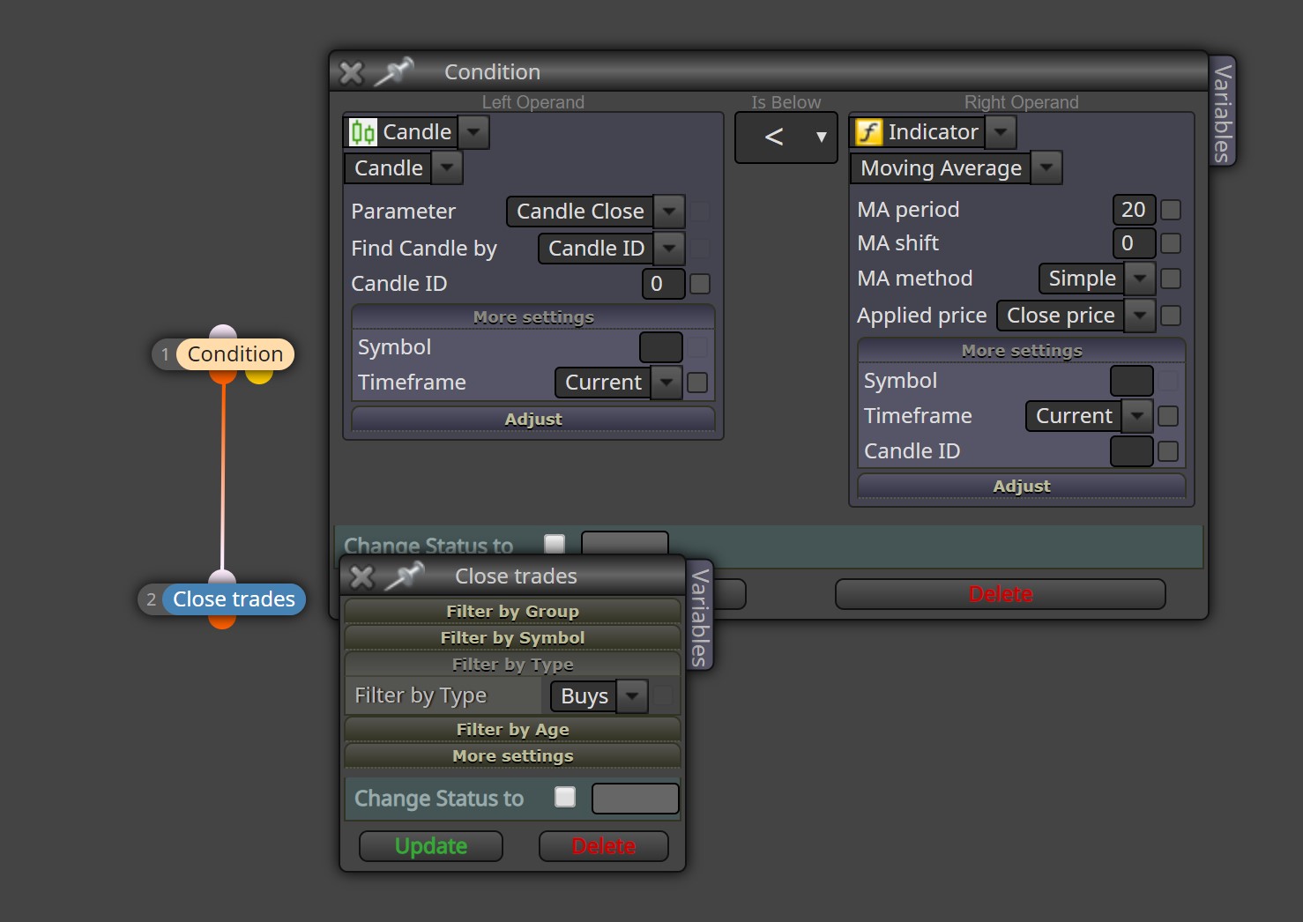Enable Change Status to in Close trades
Image resolution: width=1303 pixels, height=922 pixels.
point(565,797)
